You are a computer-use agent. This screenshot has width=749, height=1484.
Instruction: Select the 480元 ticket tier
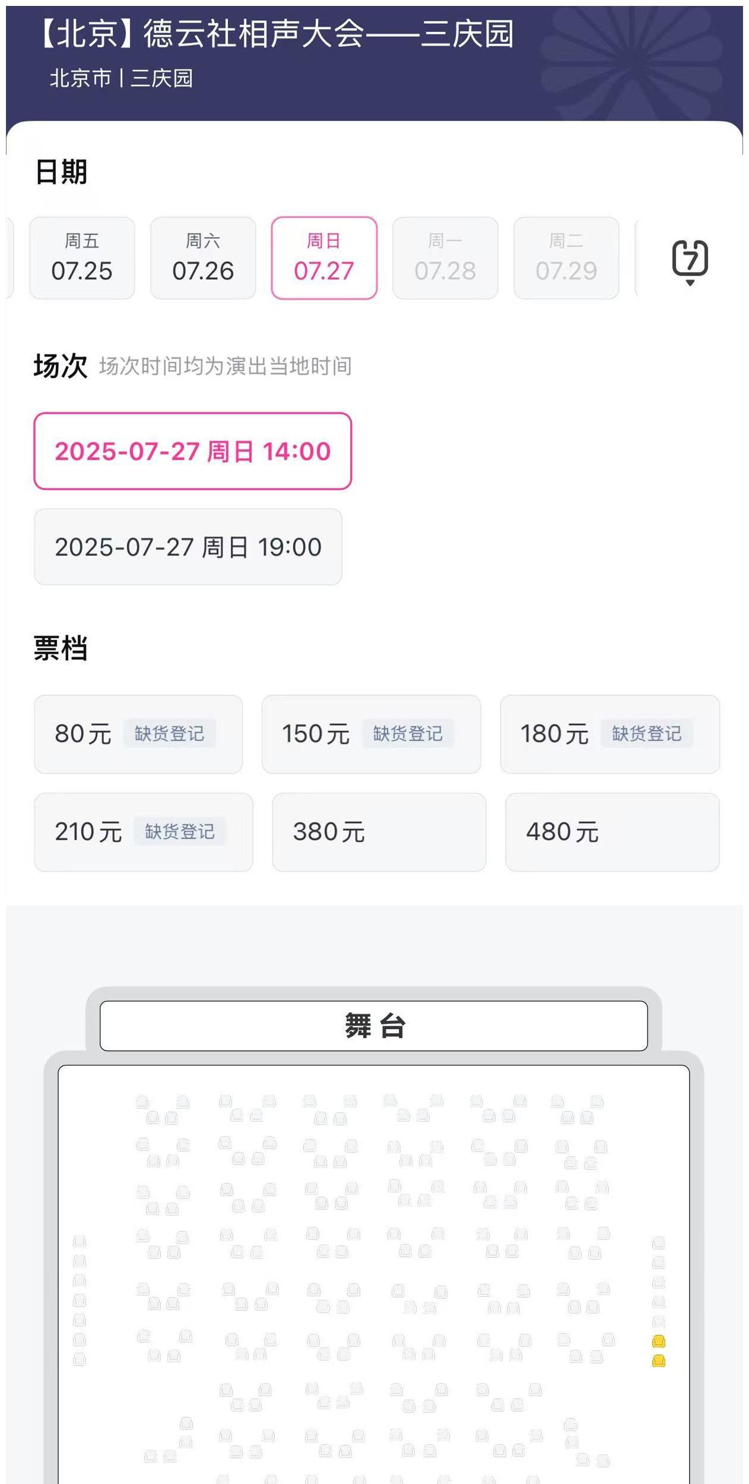point(612,832)
